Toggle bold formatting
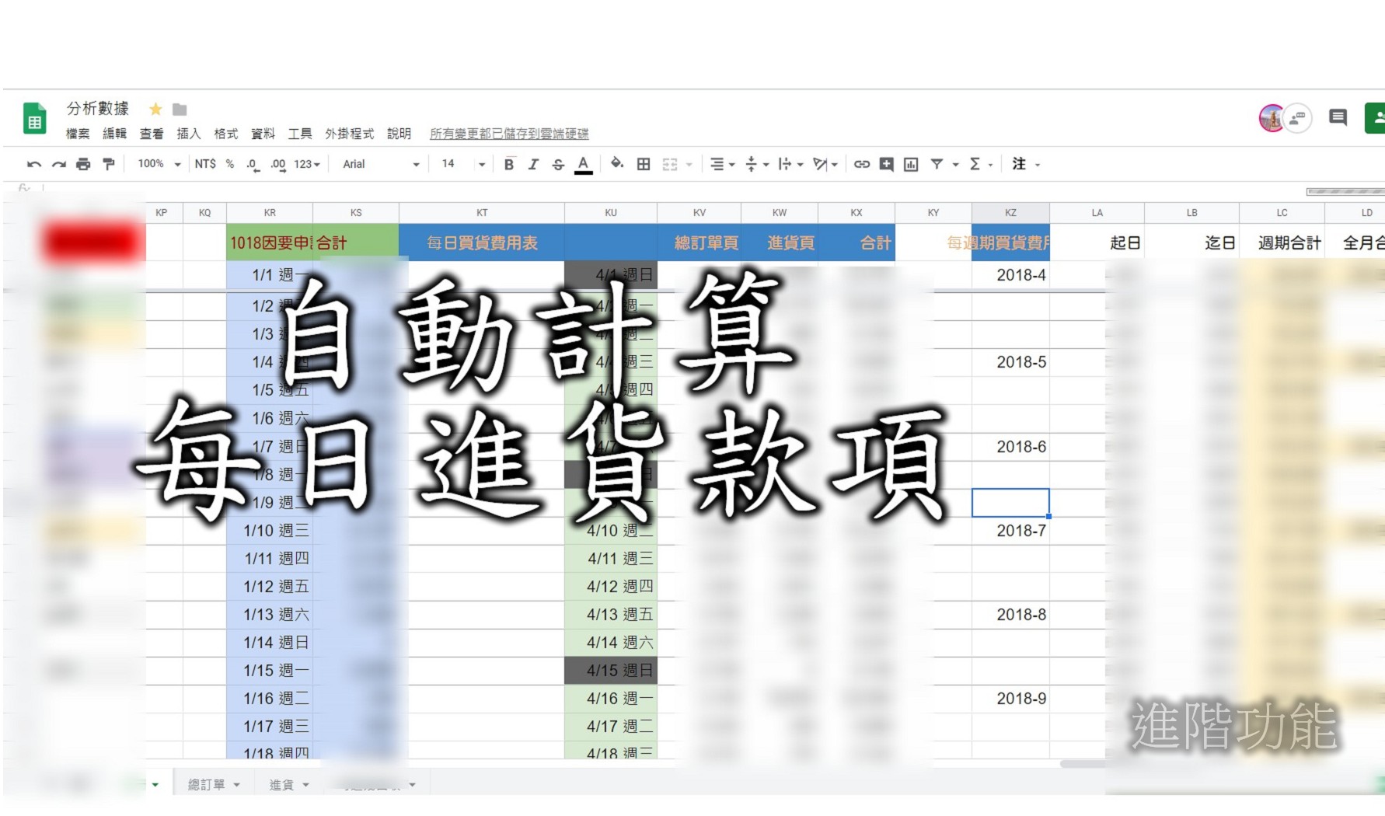 click(508, 164)
